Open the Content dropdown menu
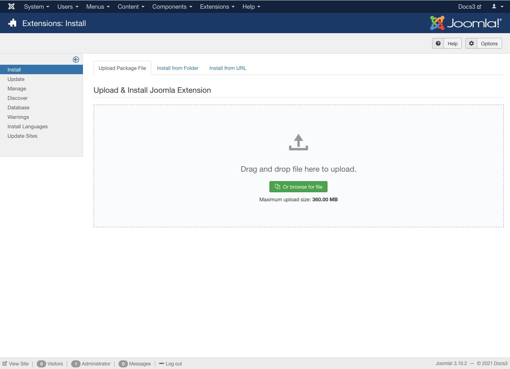This screenshot has width=510, height=369. click(131, 6)
